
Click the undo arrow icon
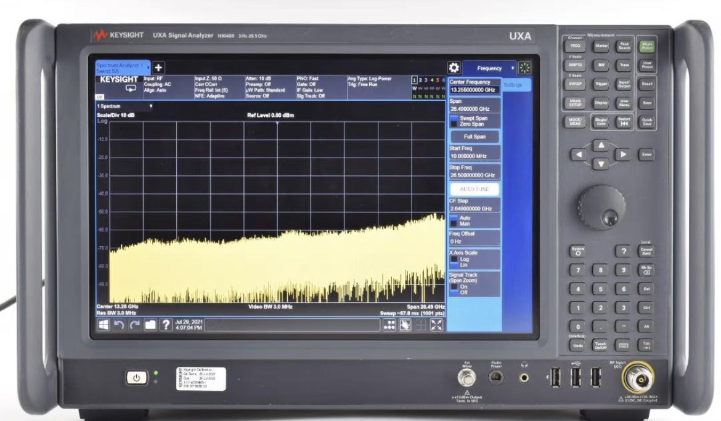point(119,325)
